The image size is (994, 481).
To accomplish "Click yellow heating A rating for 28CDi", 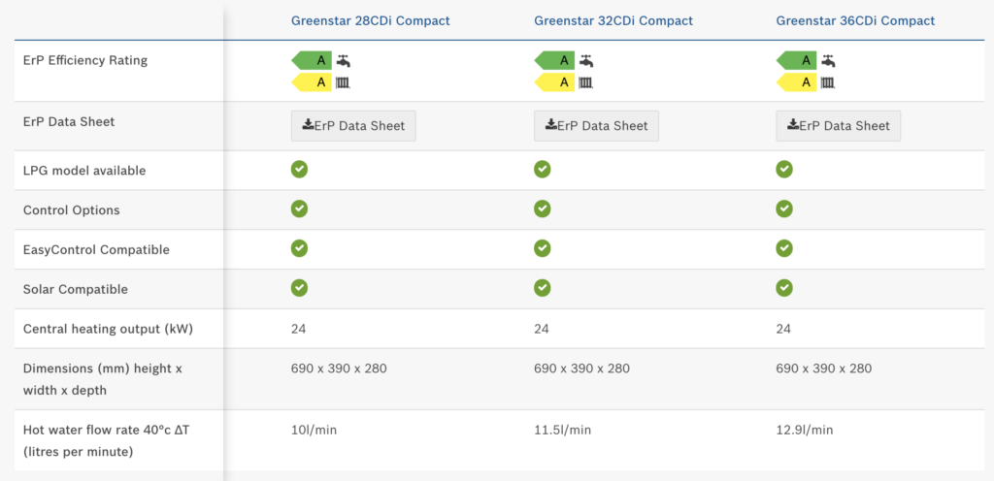I will pyautogui.click(x=312, y=81).
